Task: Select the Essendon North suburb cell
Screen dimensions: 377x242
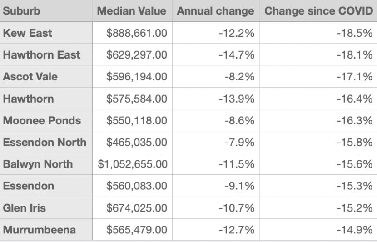Action: coord(45,143)
